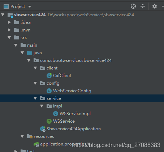Select package com.sbootwservice.sbwservice424
The width and height of the screenshot is (164, 152).
point(76,60)
